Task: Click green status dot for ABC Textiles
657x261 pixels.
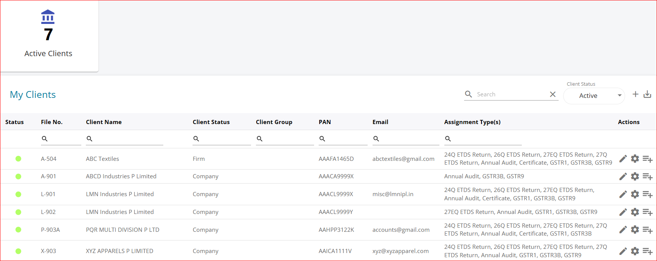Action: [18, 159]
